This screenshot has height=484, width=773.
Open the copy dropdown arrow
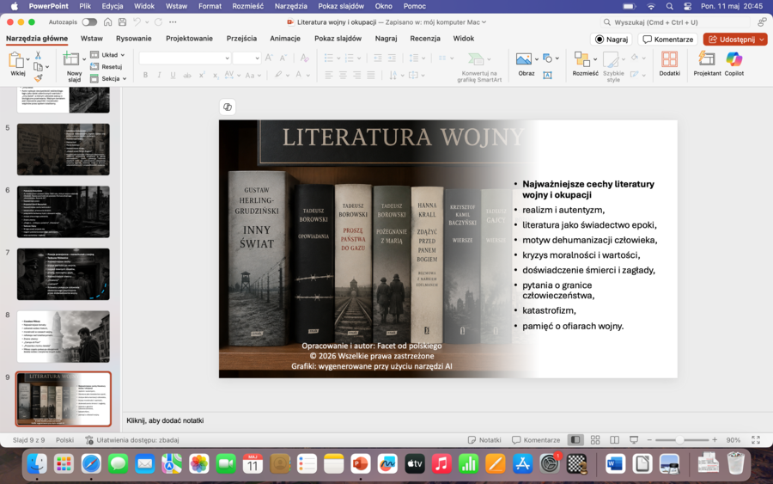click(47, 66)
